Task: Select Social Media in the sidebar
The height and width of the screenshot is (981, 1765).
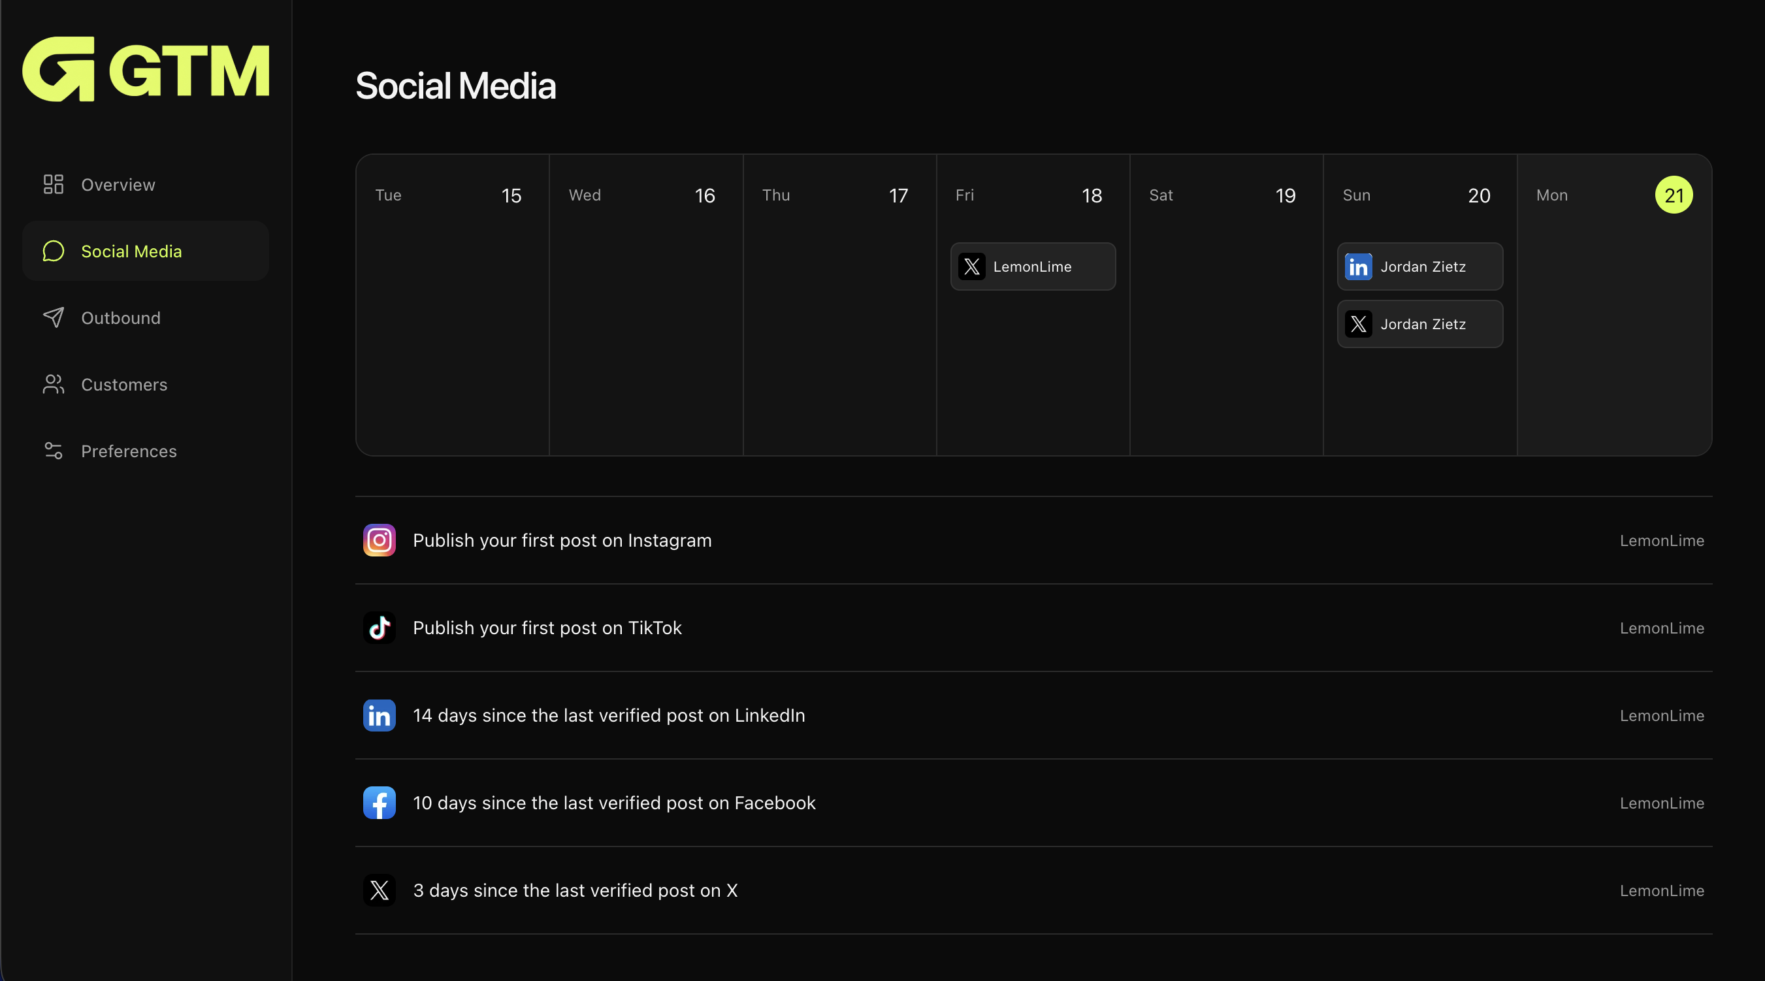Action: 145,251
